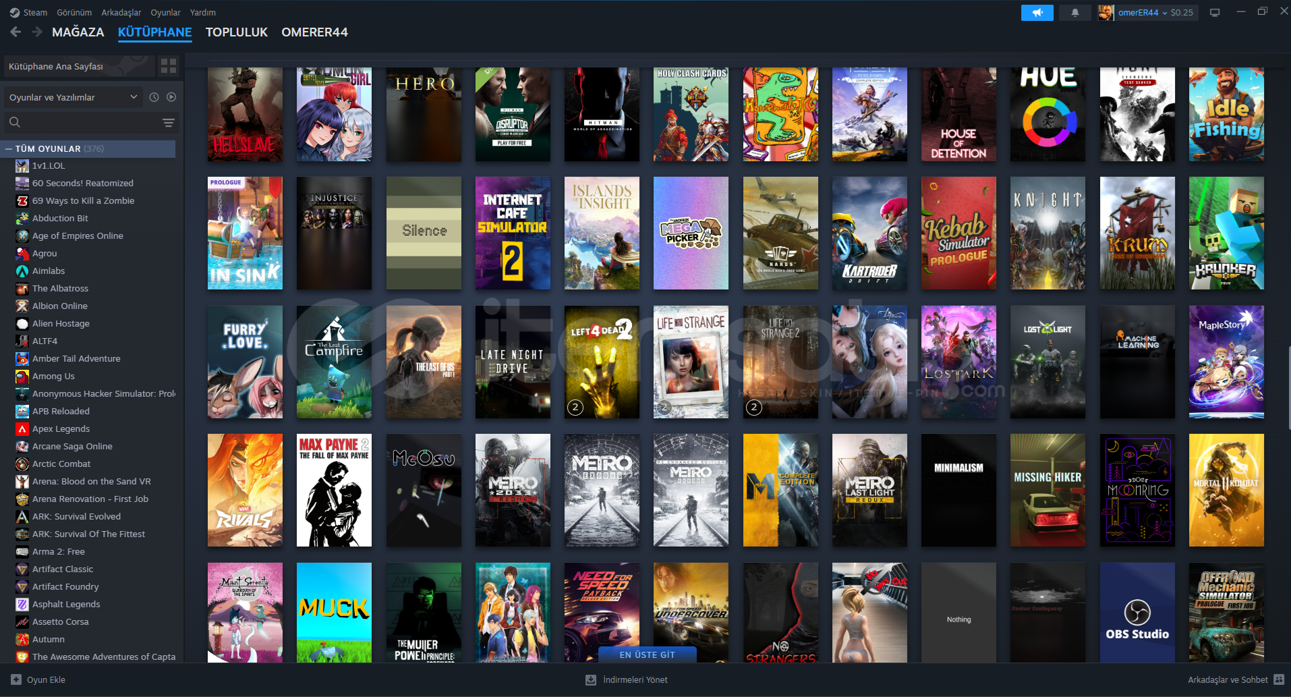The image size is (1291, 697).
Task: Open Internet Cafe Simulator 2 cover
Action: tap(513, 233)
